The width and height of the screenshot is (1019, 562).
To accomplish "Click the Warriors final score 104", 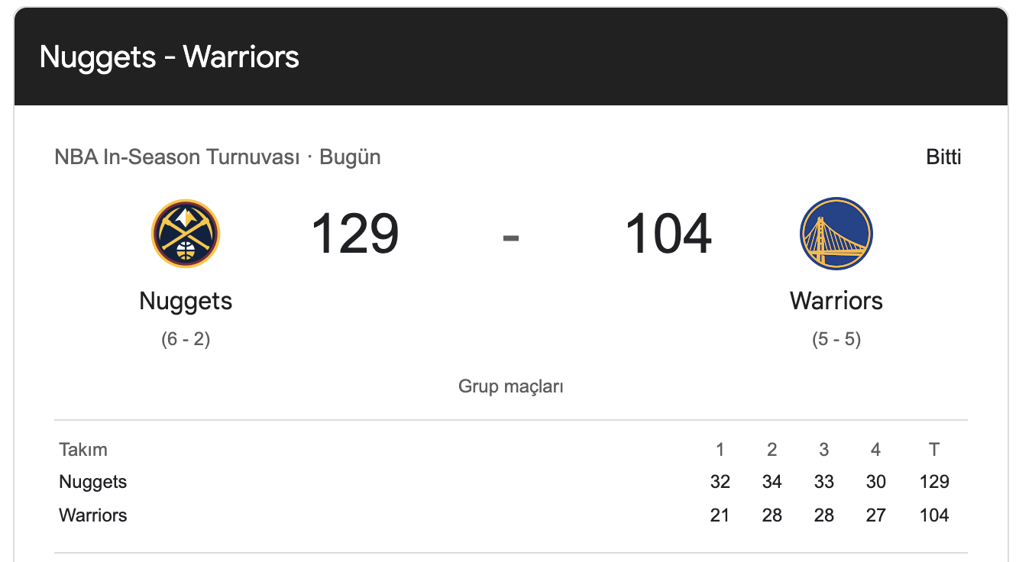I will [x=668, y=234].
